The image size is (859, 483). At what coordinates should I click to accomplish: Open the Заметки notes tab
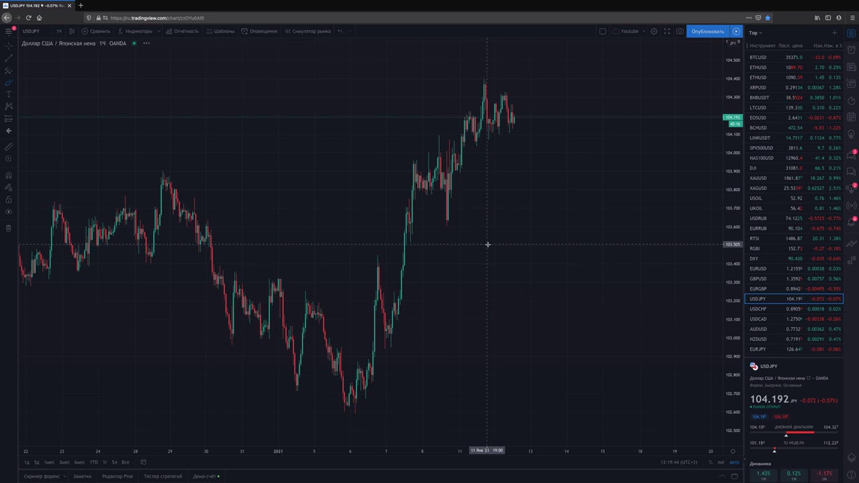[x=82, y=476]
